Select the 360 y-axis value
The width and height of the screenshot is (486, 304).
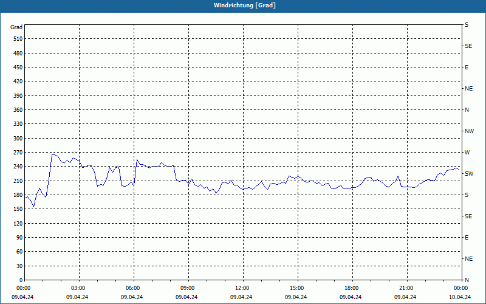18,110
